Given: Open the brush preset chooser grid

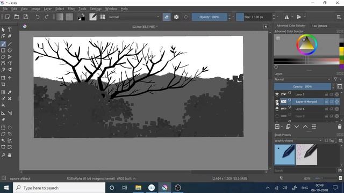Looking at the screenshot, I should point(103,17).
